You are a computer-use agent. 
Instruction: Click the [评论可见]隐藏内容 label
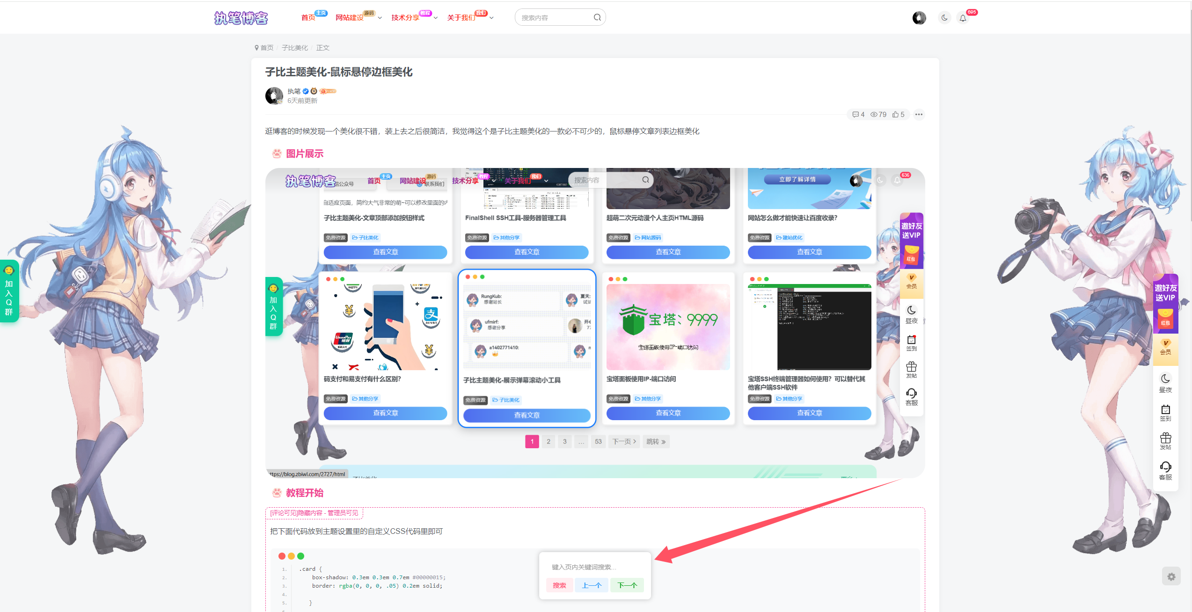[314, 513]
